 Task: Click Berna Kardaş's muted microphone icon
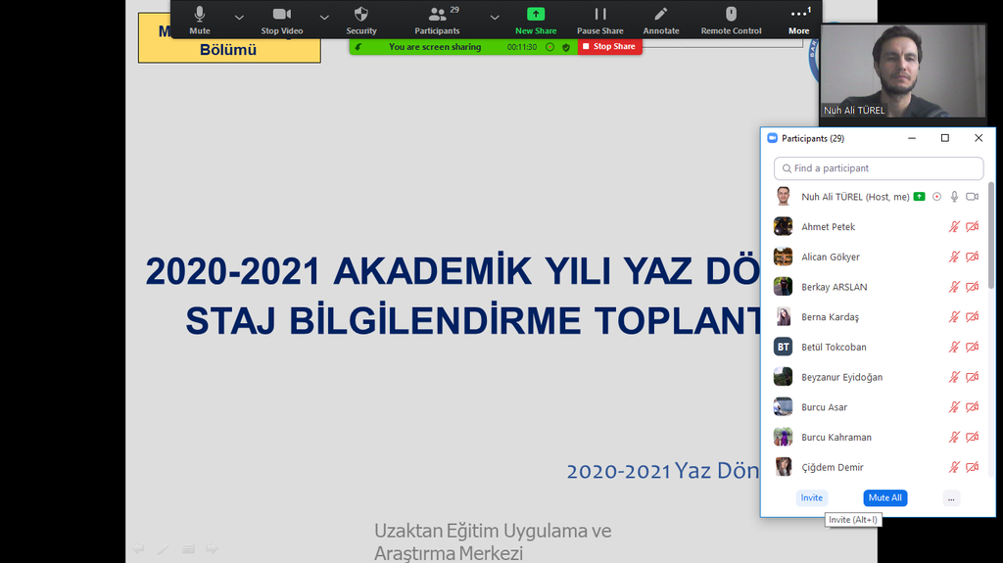coord(954,316)
